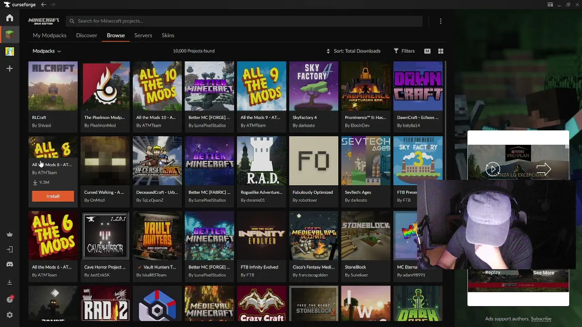
Task: Switch to the Skins tab
Action: click(168, 35)
